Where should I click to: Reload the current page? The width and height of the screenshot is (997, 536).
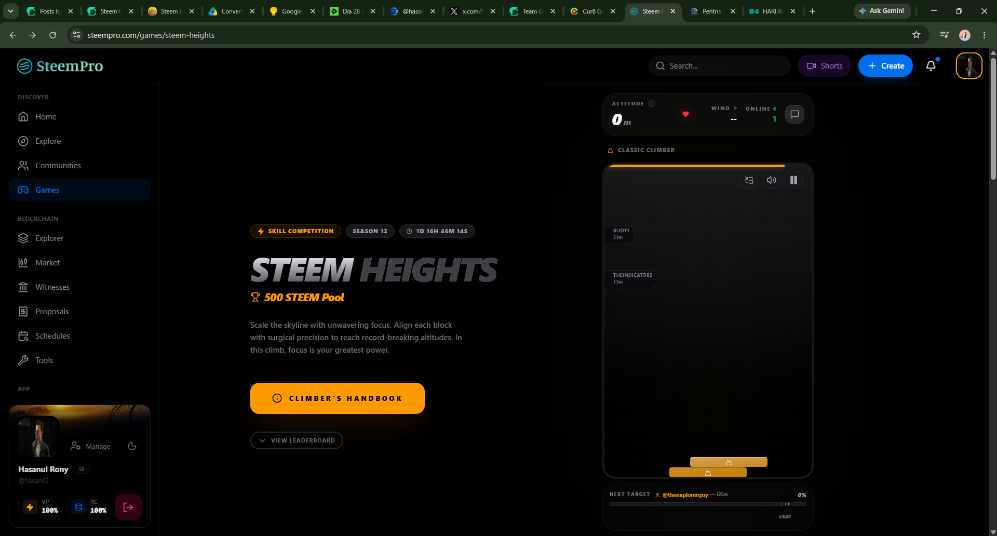[52, 35]
